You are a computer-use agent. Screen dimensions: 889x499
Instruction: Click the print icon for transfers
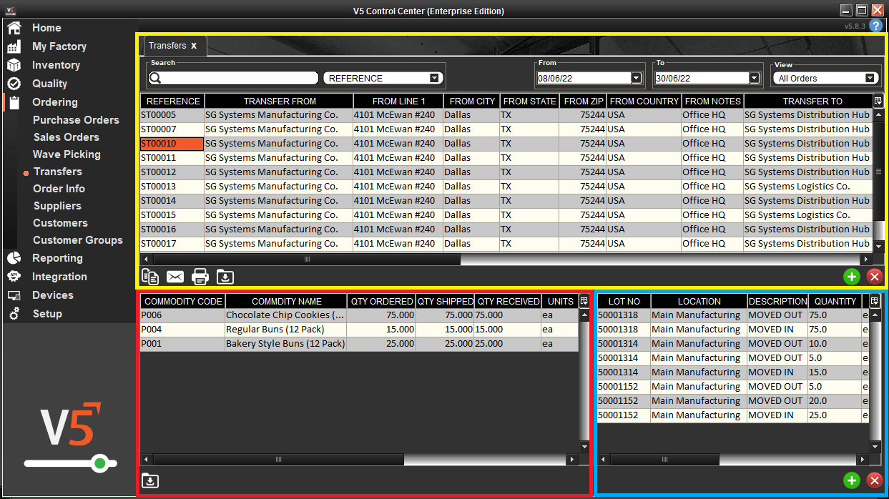[x=200, y=277]
